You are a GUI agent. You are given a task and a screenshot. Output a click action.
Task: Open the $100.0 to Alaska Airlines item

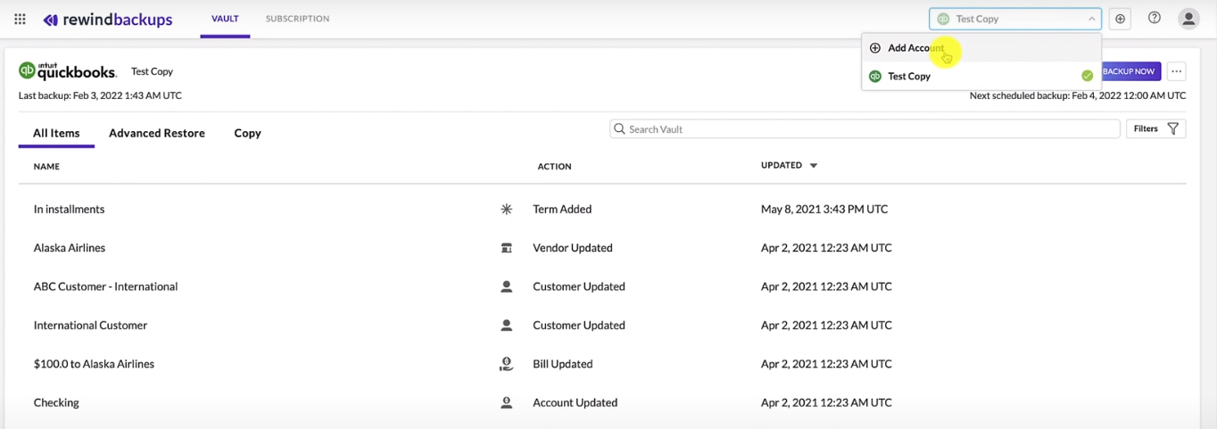pos(94,364)
